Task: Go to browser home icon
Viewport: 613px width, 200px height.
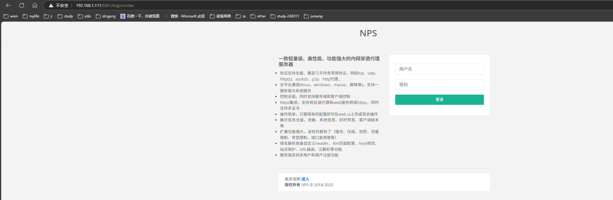Action: (x=35, y=5)
